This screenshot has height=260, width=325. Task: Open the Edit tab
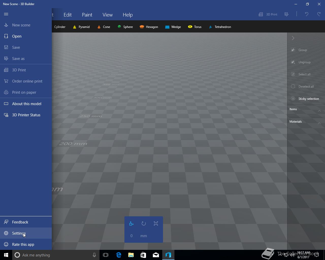[x=68, y=15]
